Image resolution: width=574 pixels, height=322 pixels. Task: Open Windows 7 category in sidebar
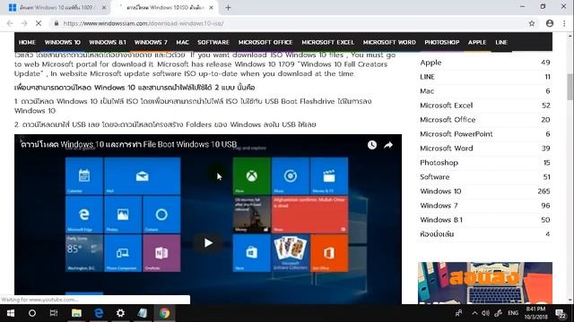(439, 205)
